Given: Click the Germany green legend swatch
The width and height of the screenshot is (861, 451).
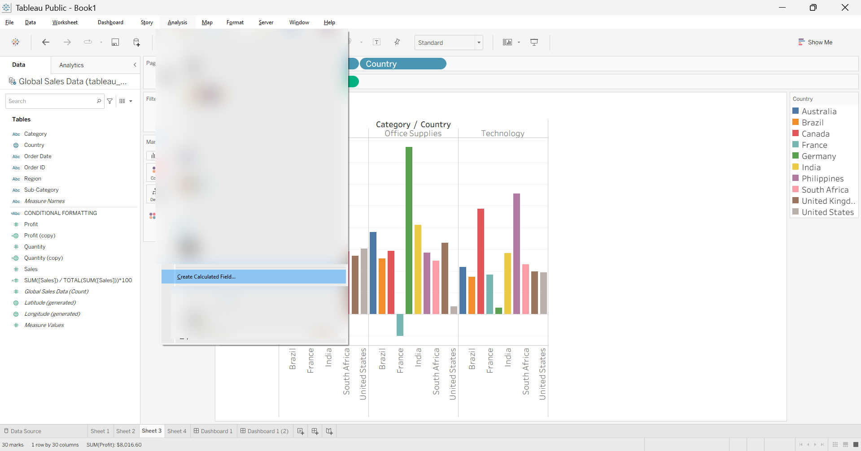Looking at the screenshot, I should [795, 156].
